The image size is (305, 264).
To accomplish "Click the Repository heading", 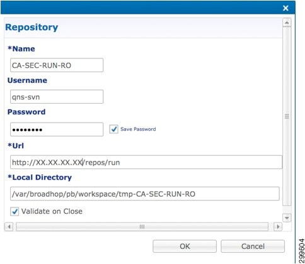I will (x=32, y=28).
